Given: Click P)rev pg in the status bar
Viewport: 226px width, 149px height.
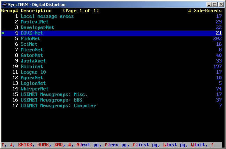Looking at the screenshot, I should click(x=115, y=144).
